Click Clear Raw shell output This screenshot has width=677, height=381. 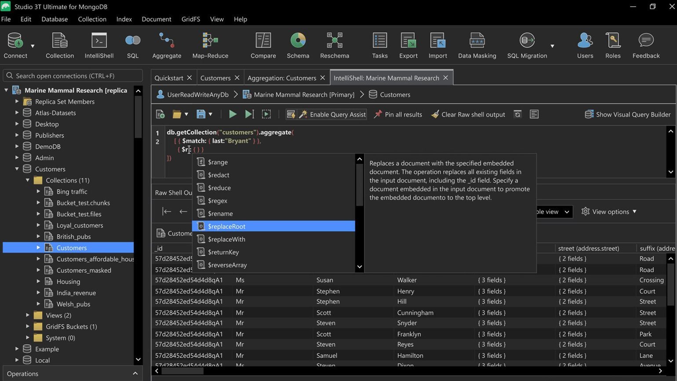468,114
